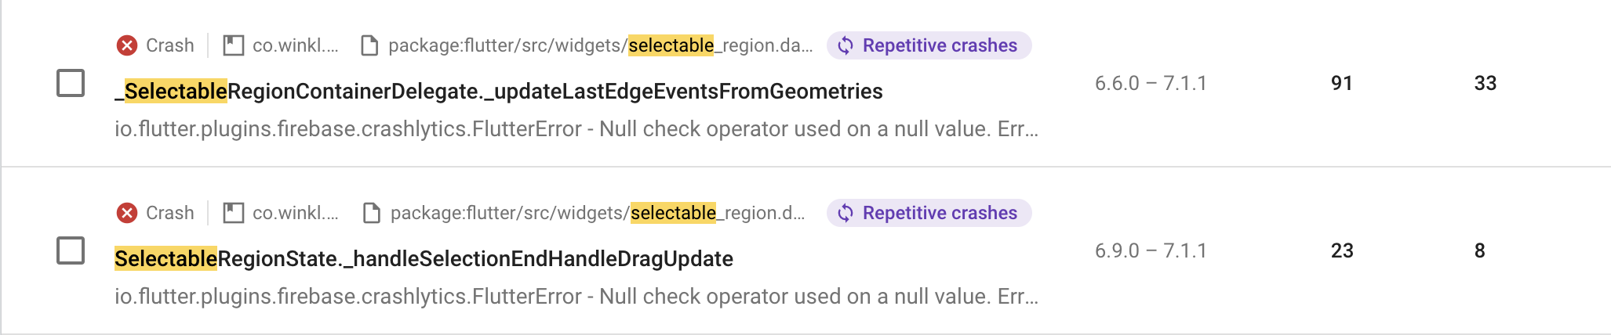Open SelectableRegionState._handleSelectionEndHandleDragUpdate issue
This screenshot has width=1611, height=335.
coord(424,259)
